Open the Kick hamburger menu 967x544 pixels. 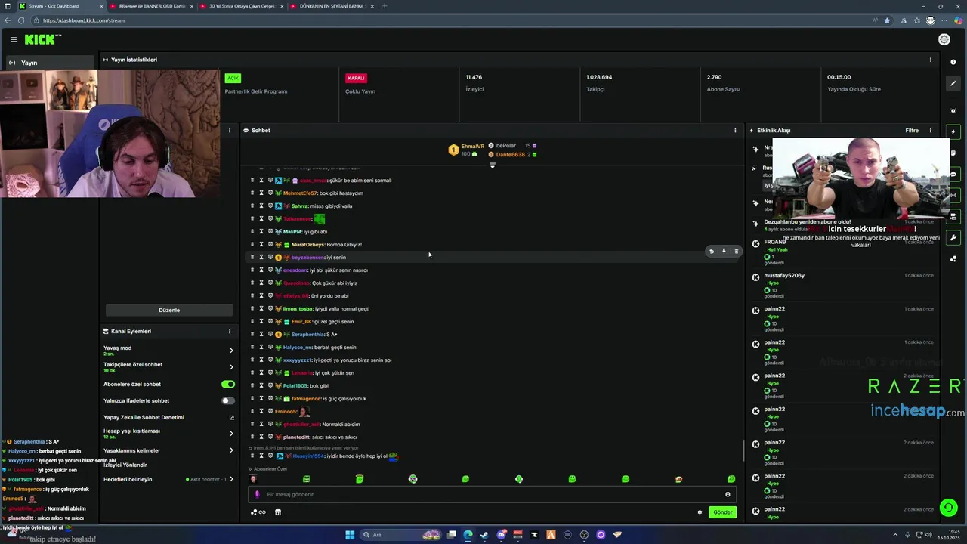coord(13,39)
